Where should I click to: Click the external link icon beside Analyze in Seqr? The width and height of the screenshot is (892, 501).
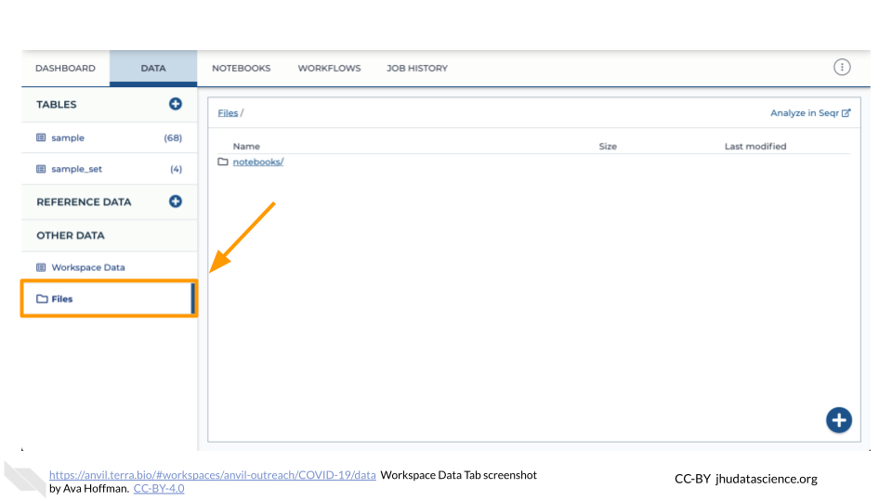[x=846, y=113]
